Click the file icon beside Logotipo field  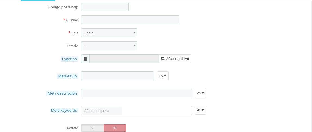85,59
